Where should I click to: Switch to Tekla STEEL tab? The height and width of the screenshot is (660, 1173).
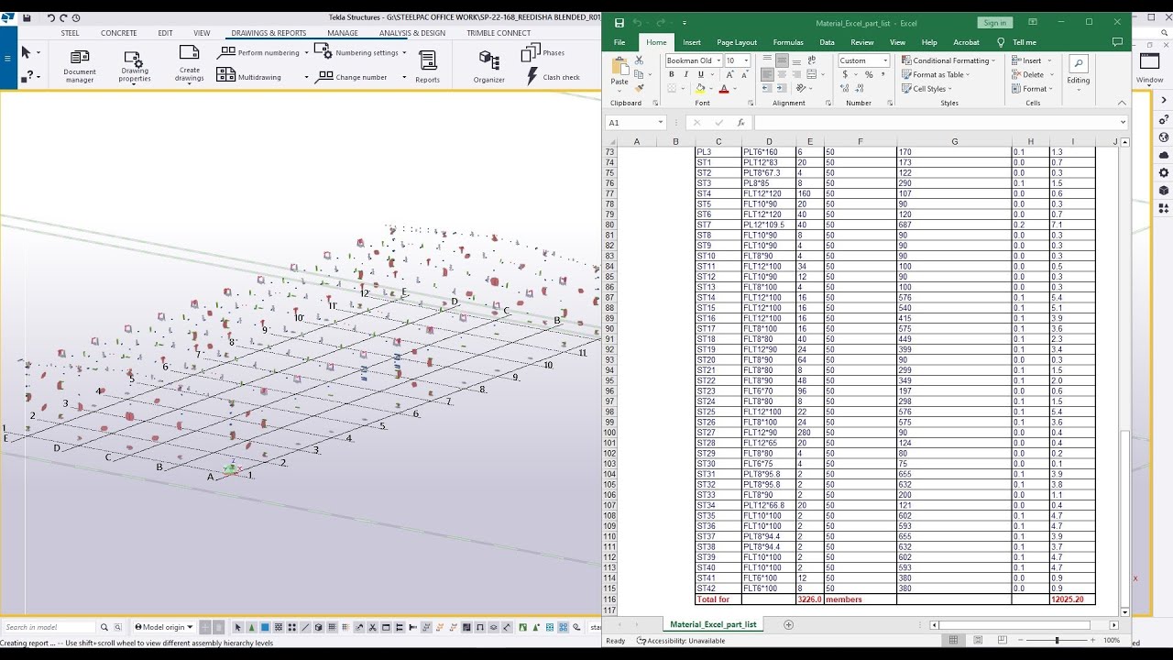click(x=70, y=33)
